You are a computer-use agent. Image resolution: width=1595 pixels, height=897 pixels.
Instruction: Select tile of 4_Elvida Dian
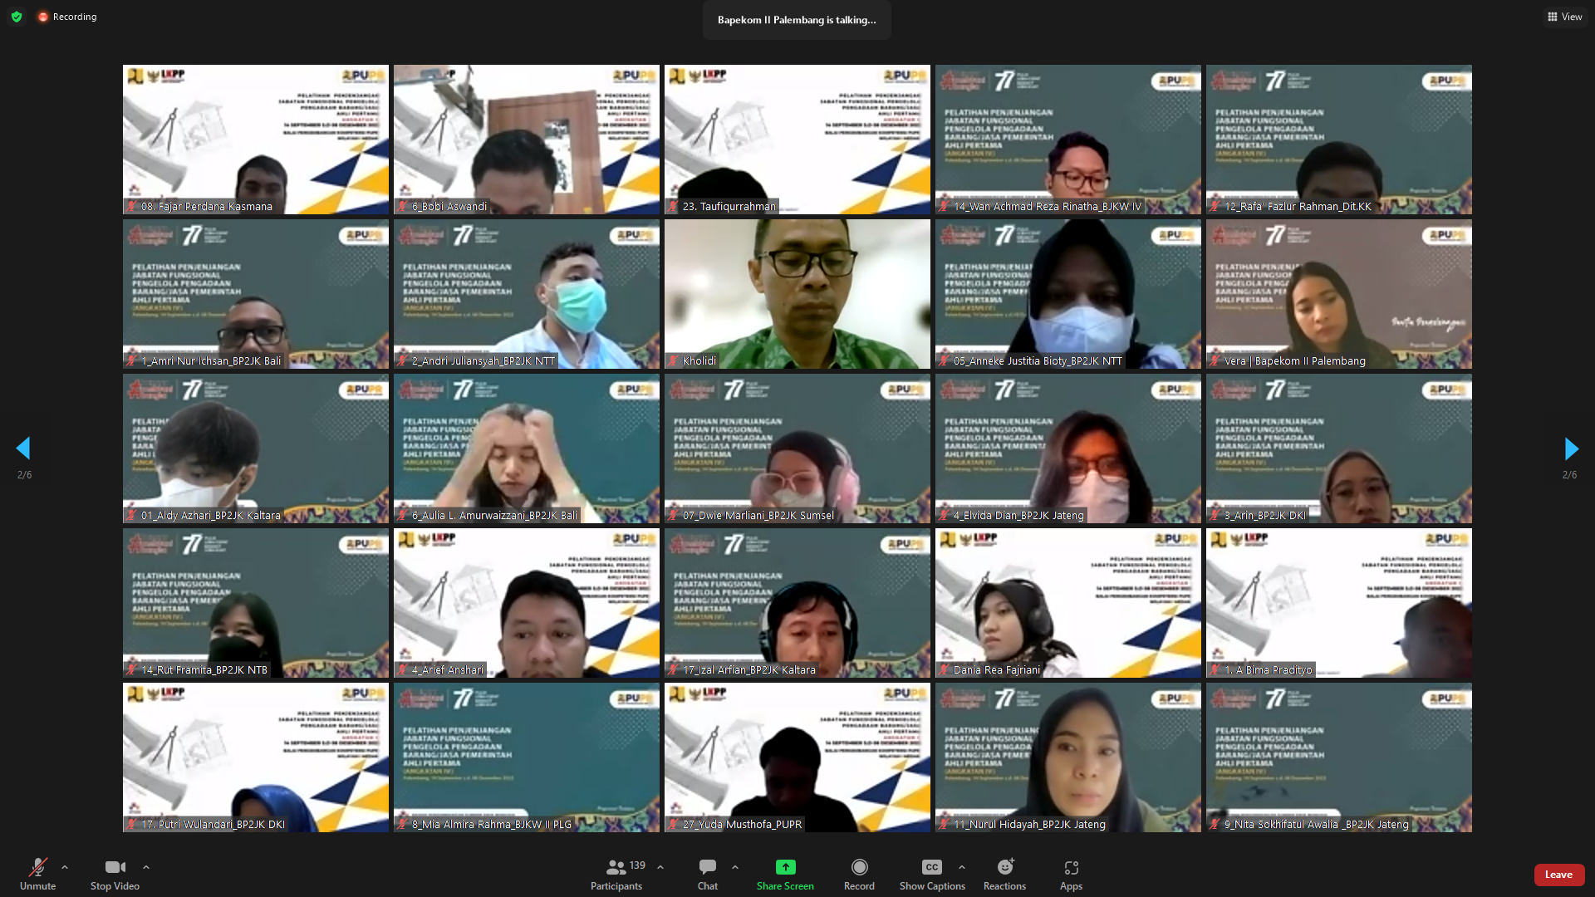[x=1068, y=448]
